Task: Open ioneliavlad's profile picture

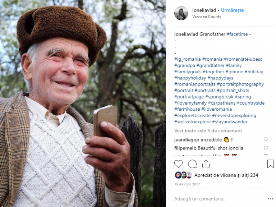Action: coord(181,13)
